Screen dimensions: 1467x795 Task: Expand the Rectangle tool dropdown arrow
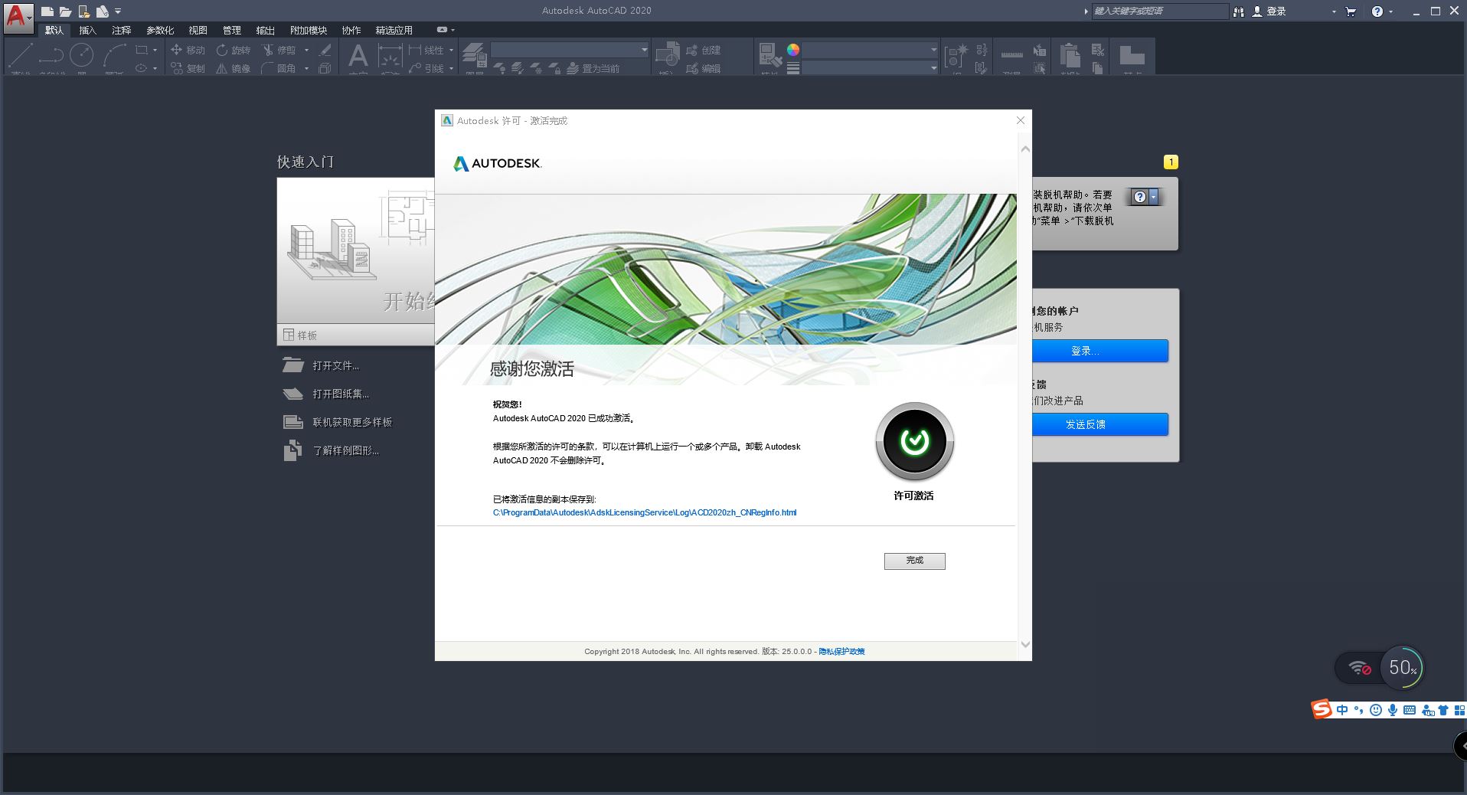tap(155, 50)
